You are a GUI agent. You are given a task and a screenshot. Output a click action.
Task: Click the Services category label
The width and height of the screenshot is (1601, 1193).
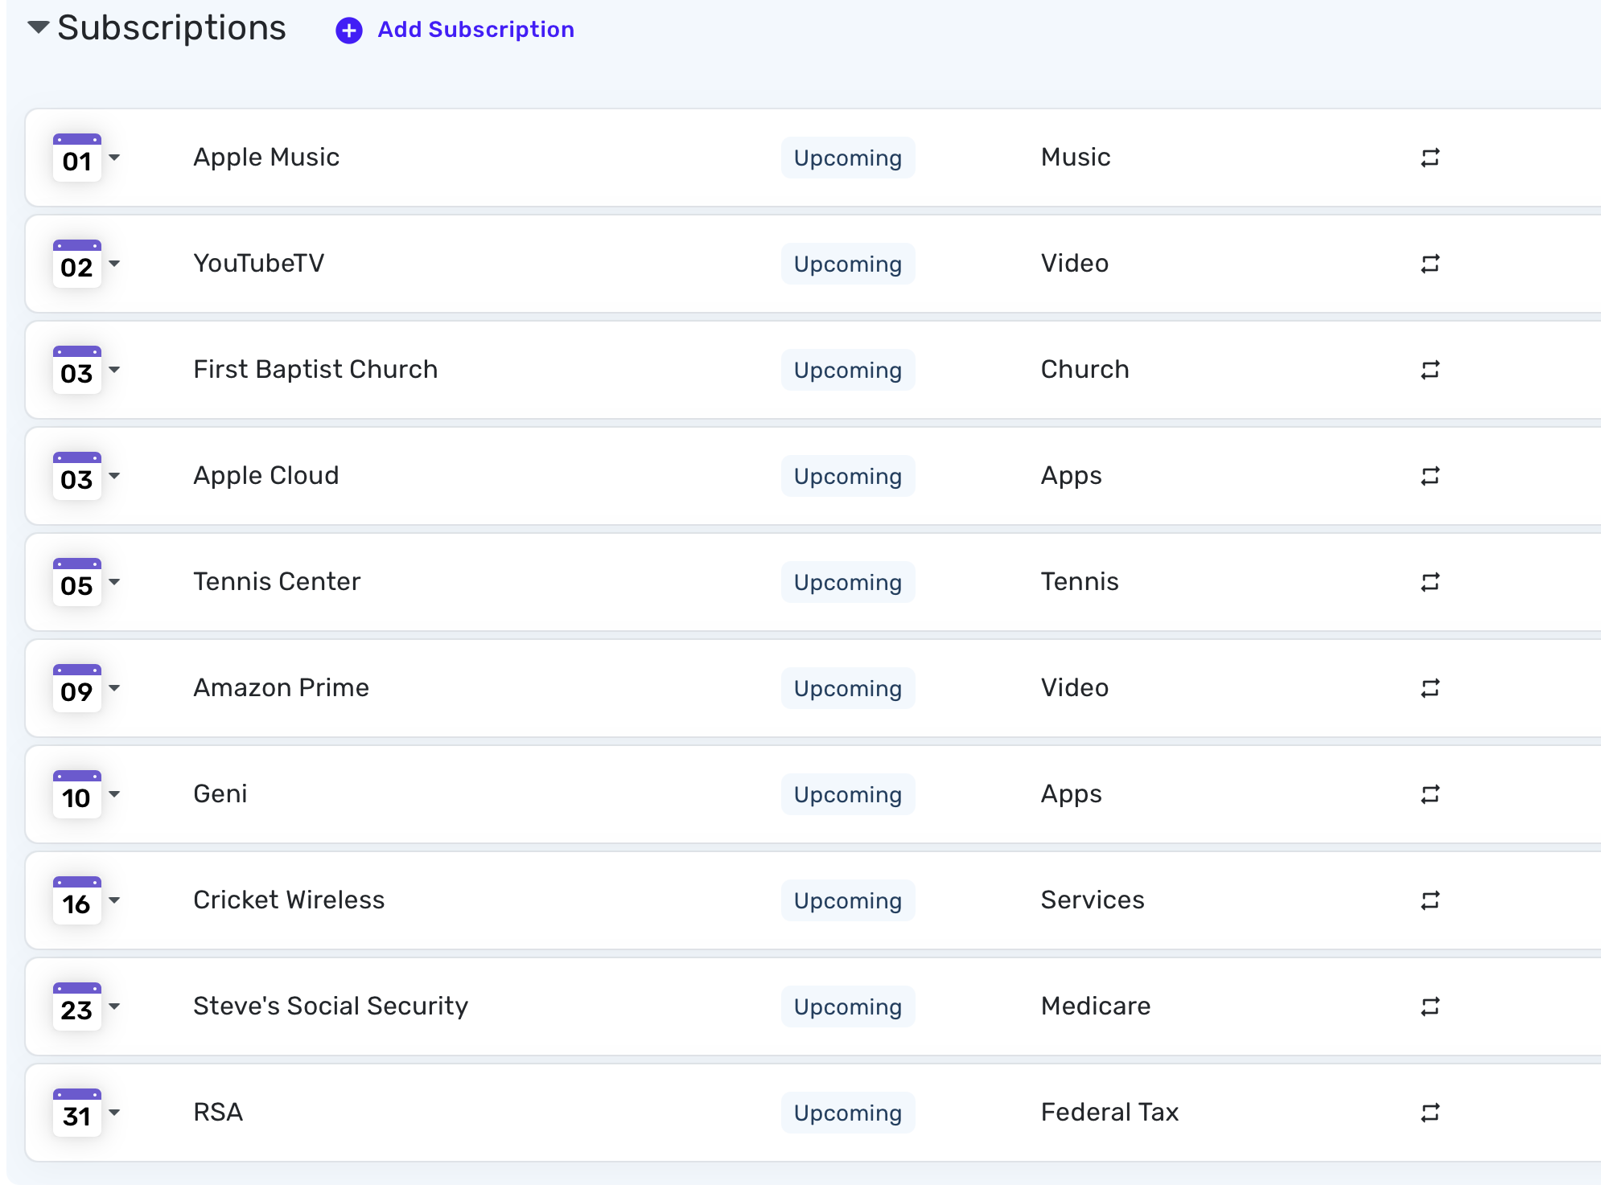(1093, 900)
